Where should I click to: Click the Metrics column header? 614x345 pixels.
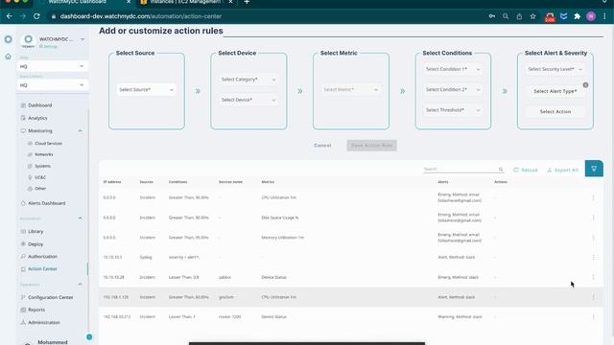point(268,182)
